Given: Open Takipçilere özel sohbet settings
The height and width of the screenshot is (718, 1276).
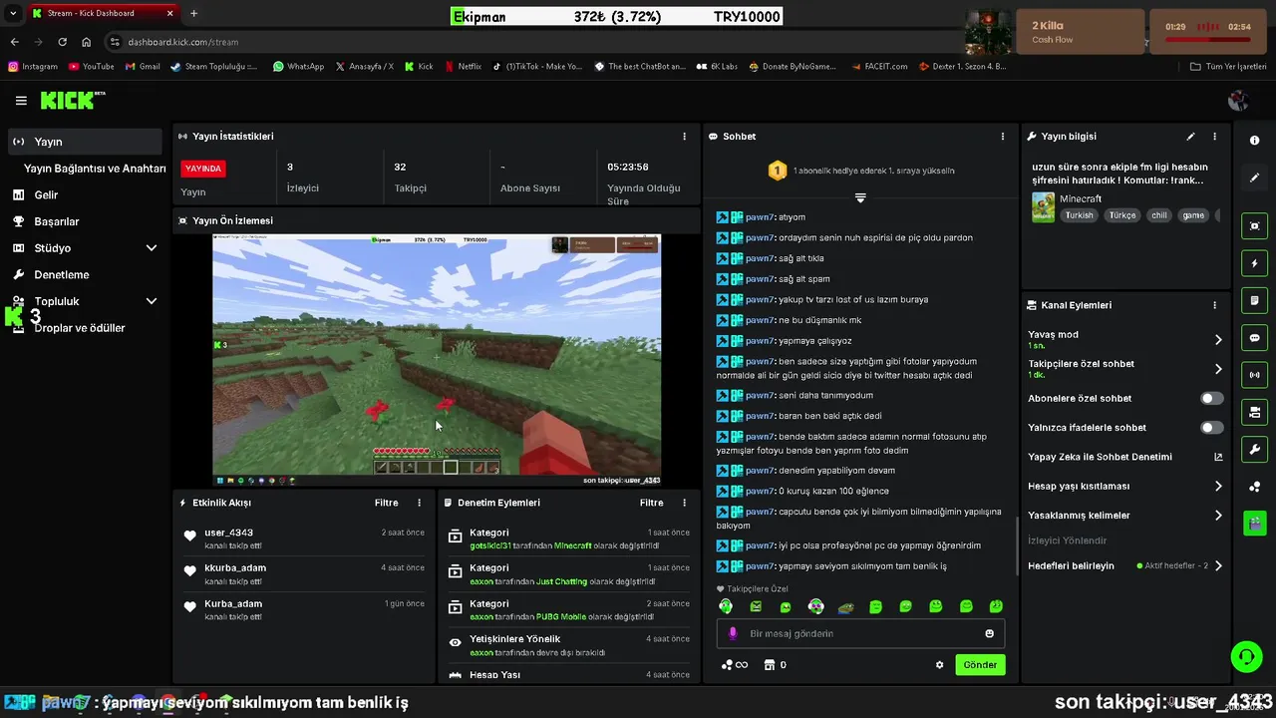Looking at the screenshot, I should (x=1125, y=369).
